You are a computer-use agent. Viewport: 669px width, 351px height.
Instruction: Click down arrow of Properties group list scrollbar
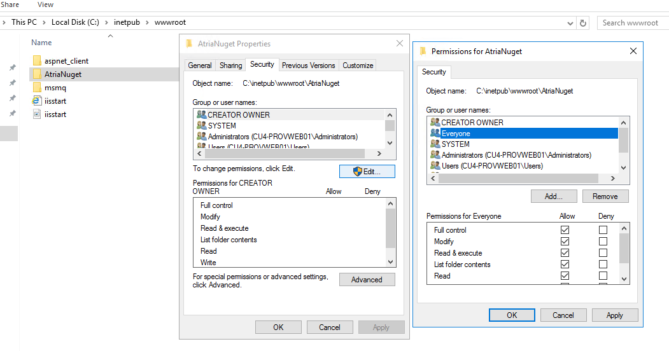pyautogui.click(x=390, y=143)
